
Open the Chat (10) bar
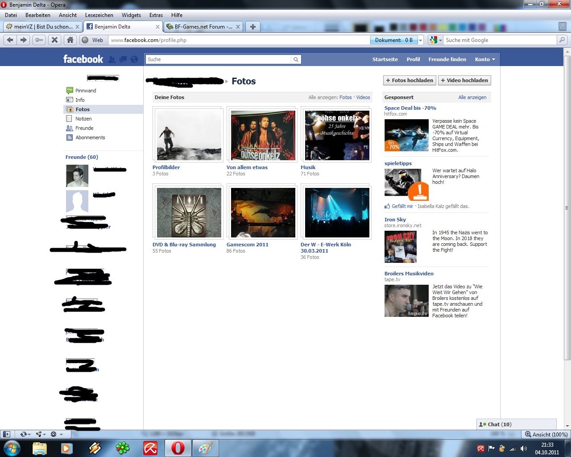coord(517,424)
